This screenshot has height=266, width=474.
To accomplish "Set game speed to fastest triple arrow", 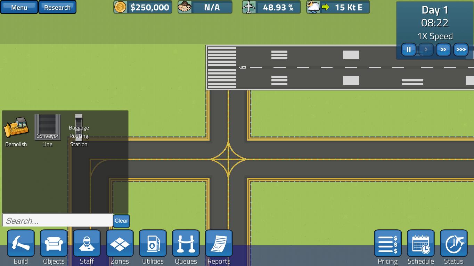I will [x=461, y=50].
